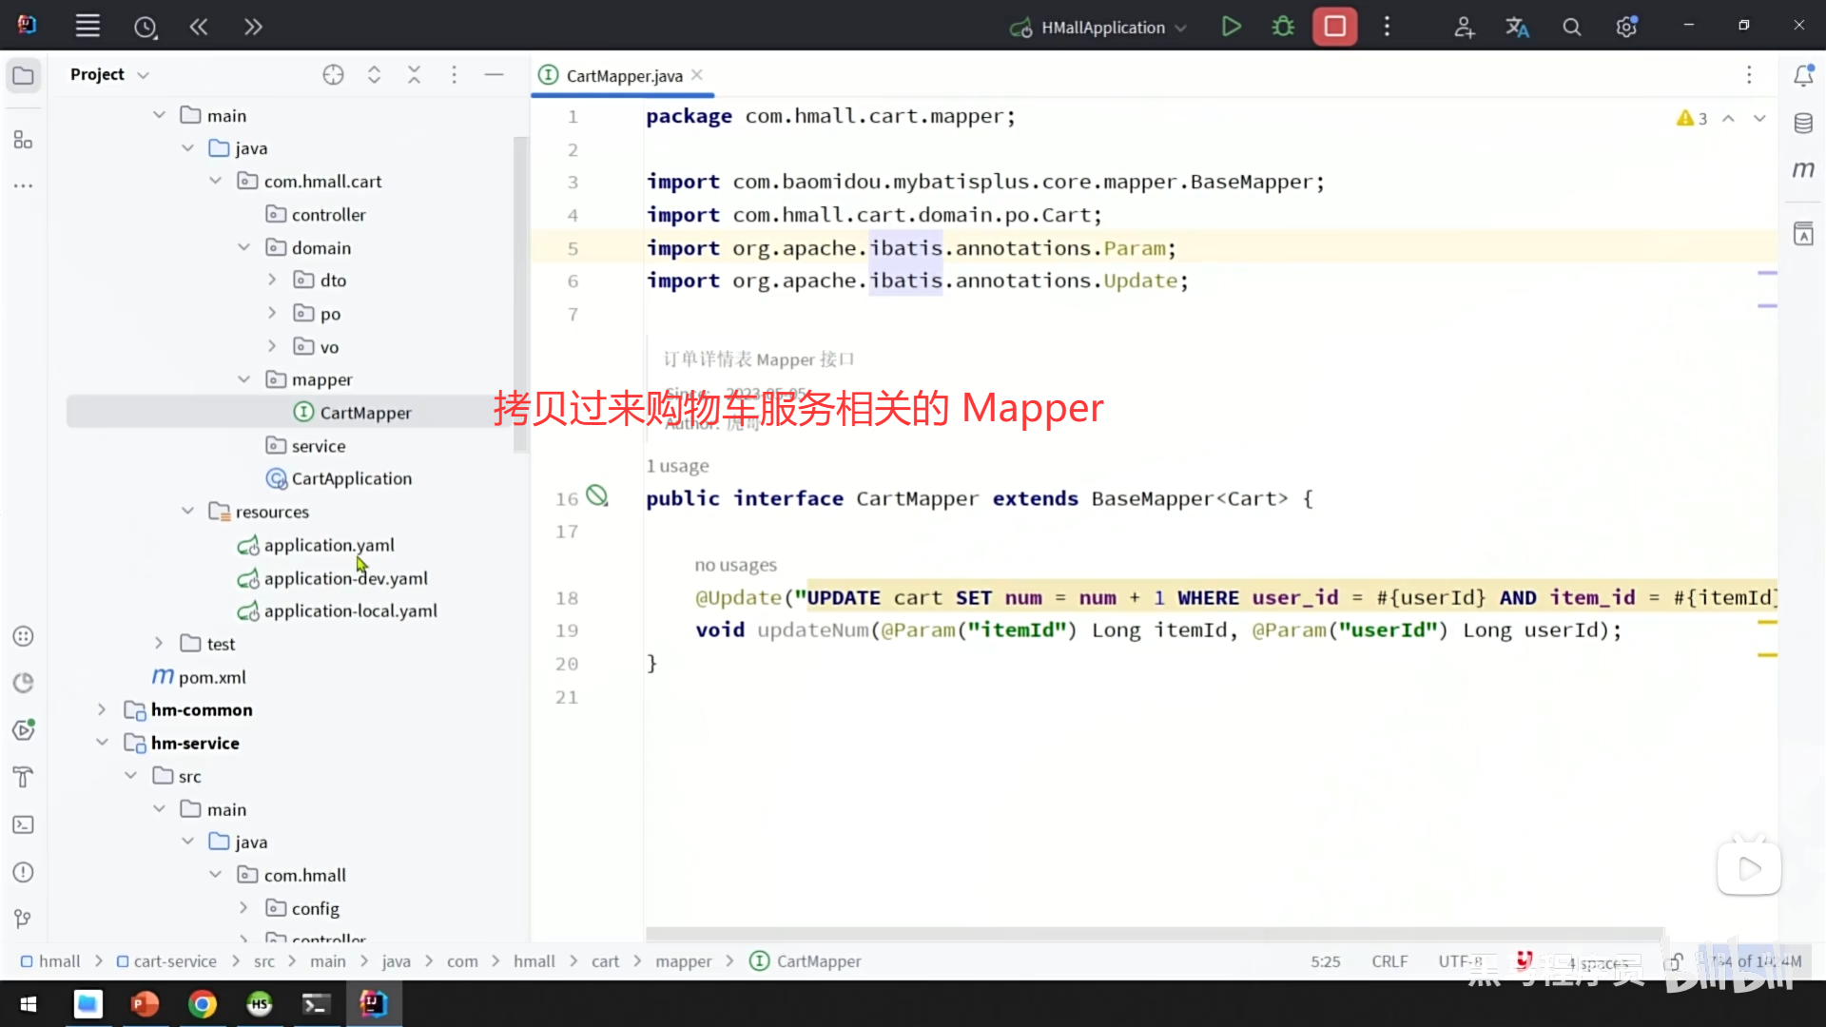Expand the hm-common module
This screenshot has width=1826, height=1027.
102,710
